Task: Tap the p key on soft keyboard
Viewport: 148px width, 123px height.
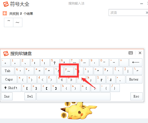Action: [108, 71]
